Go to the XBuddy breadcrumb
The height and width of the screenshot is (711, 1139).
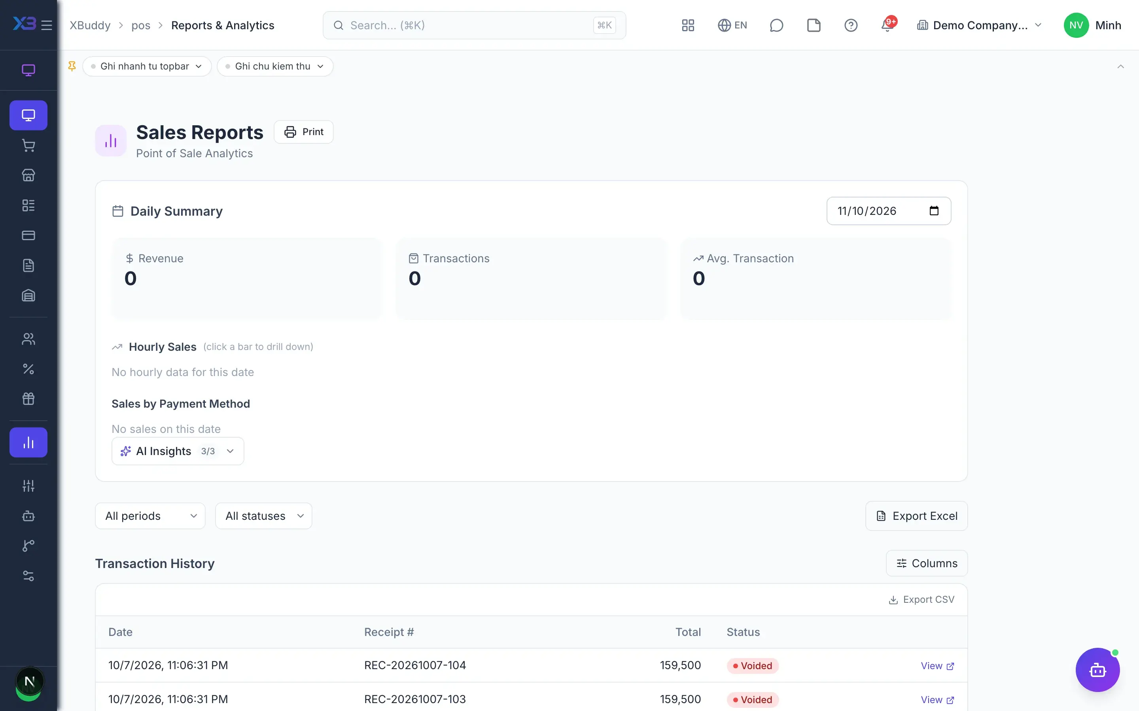coord(90,25)
